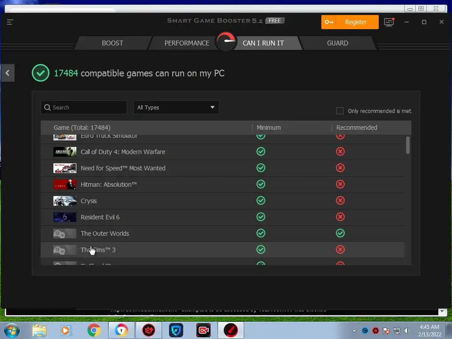Switch to the BOOST tab
The width and height of the screenshot is (452, 339).
(x=113, y=43)
